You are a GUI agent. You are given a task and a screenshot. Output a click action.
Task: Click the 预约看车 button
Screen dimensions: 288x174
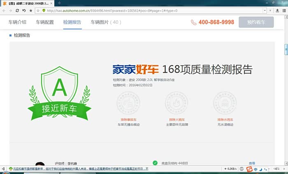click(x=256, y=22)
